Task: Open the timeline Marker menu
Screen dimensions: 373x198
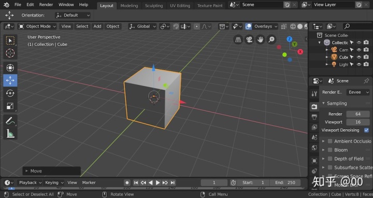Action: pos(89,182)
